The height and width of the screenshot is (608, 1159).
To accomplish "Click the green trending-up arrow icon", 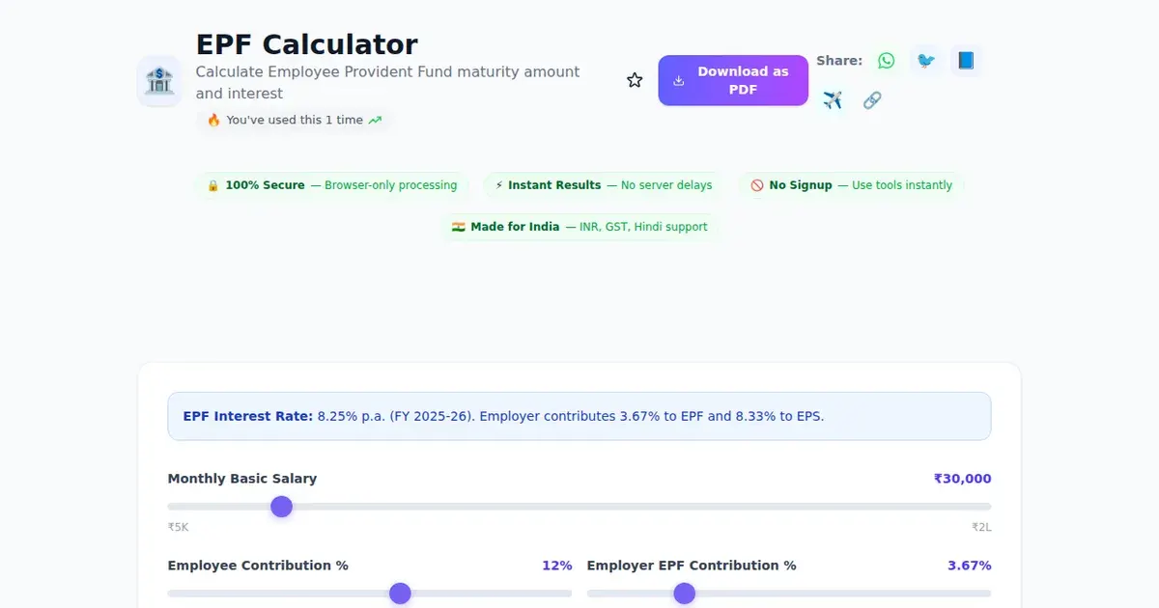I will pyautogui.click(x=375, y=121).
